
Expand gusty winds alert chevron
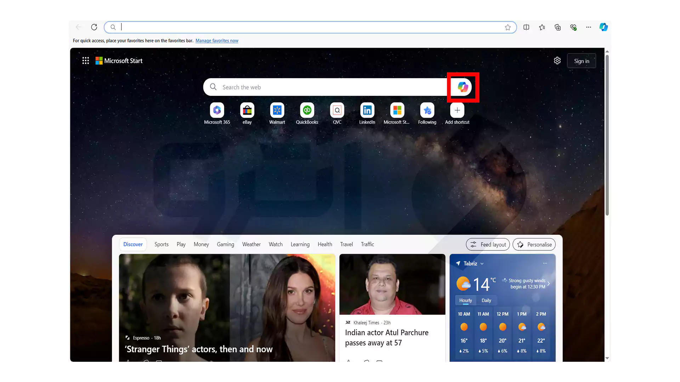(548, 284)
